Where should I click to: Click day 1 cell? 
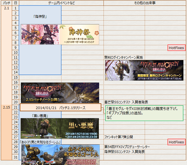(15, 8)
